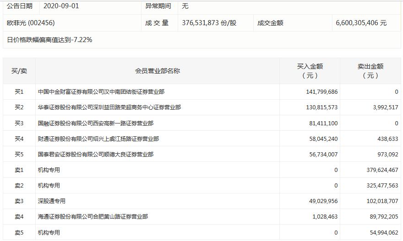Screen dimensions: 403x241
Task: Select 华泰证券深圳益田路荣超商务中心证券营业部
Action: [109, 107]
